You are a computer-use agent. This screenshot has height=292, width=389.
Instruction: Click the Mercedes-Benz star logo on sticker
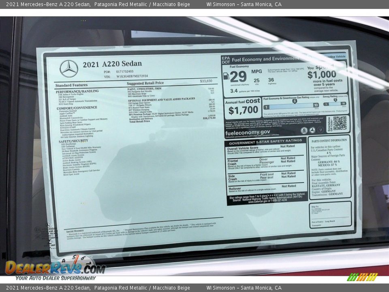tap(69, 69)
